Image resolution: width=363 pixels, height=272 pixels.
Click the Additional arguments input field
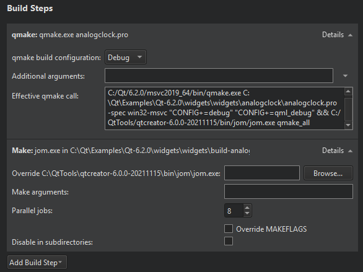tap(219, 76)
